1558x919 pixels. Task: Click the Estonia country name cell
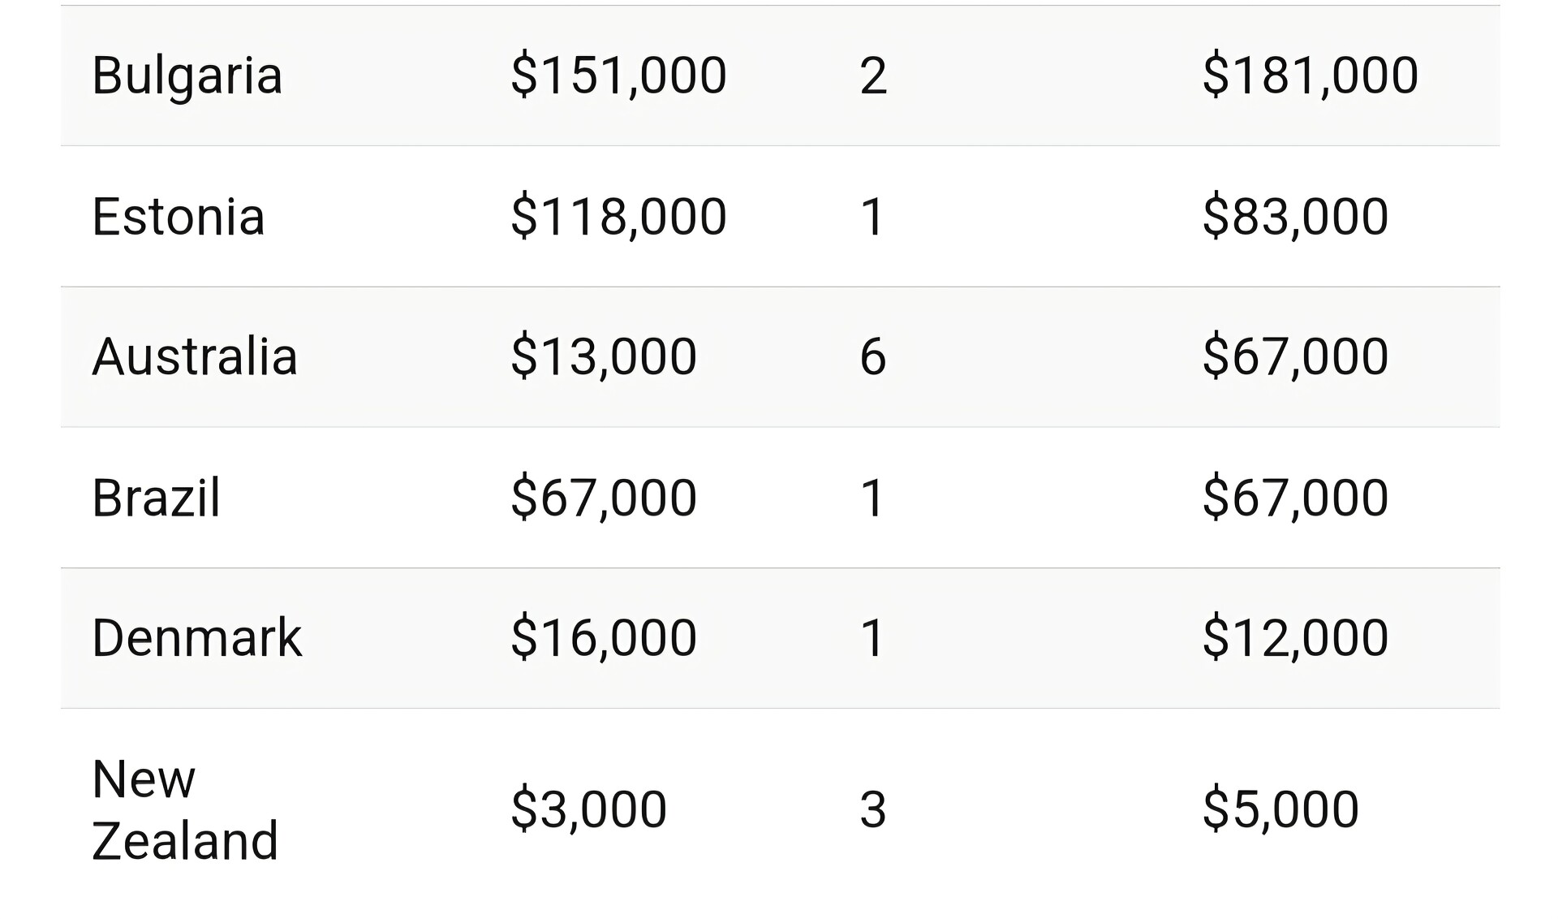click(179, 217)
